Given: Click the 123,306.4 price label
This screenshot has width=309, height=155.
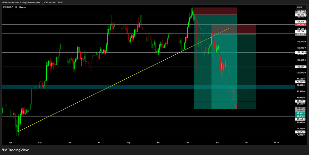Looking at the screenshot, I should (x=301, y=15).
